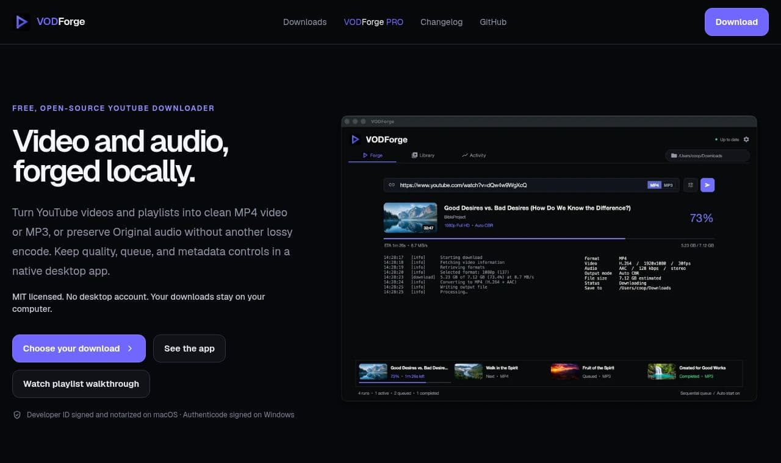Click the link icon in the URL field

[x=392, y=185]
